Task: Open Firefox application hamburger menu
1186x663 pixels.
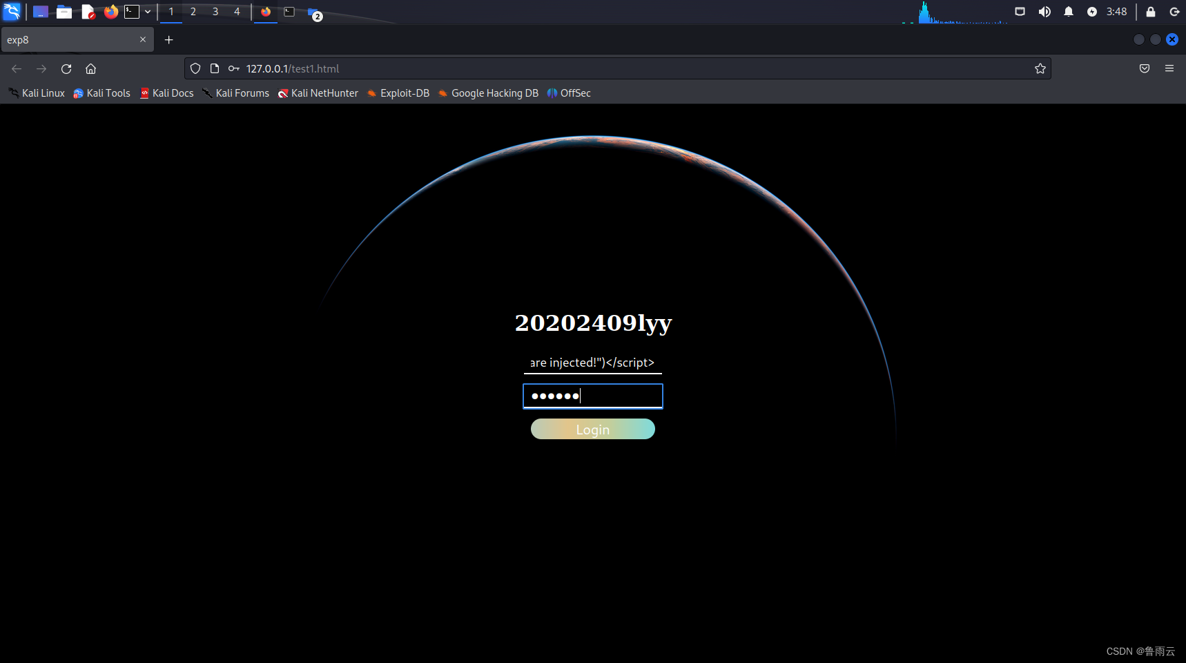Action: [x=1169, y=68]
